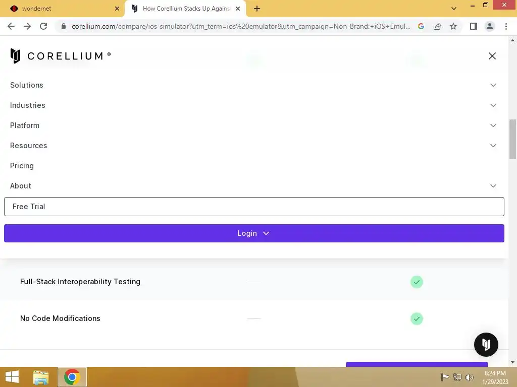
Task: Select the Full-Stack Interoperability Testing text
Action: pos(80,282)
